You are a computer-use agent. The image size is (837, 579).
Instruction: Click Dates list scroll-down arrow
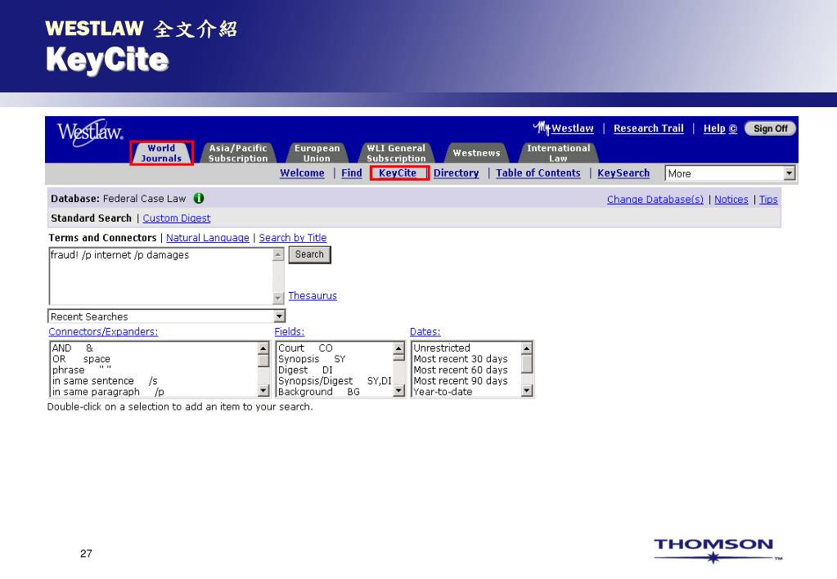pos(527,391)
